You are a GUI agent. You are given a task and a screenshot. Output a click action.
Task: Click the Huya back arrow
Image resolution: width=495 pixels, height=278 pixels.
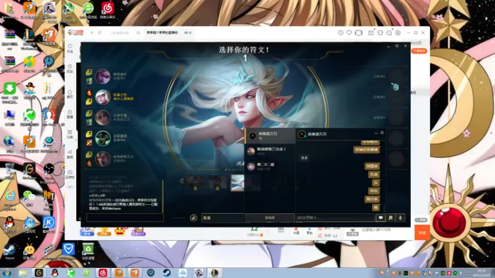pyautogui.click(x=92, y=33)
